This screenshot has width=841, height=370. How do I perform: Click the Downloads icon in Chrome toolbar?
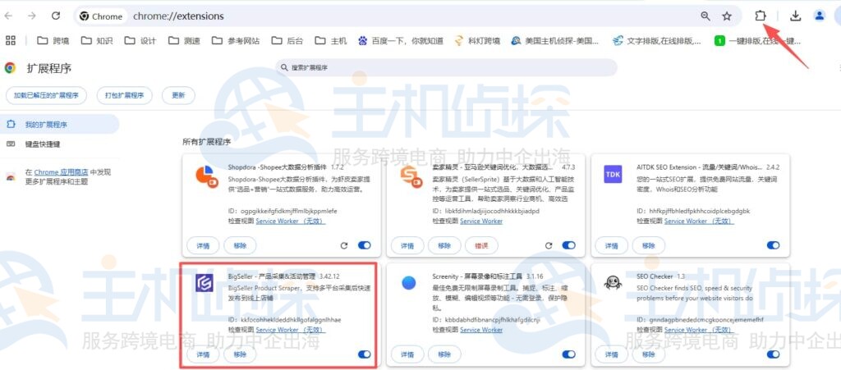tap(795, 16)
